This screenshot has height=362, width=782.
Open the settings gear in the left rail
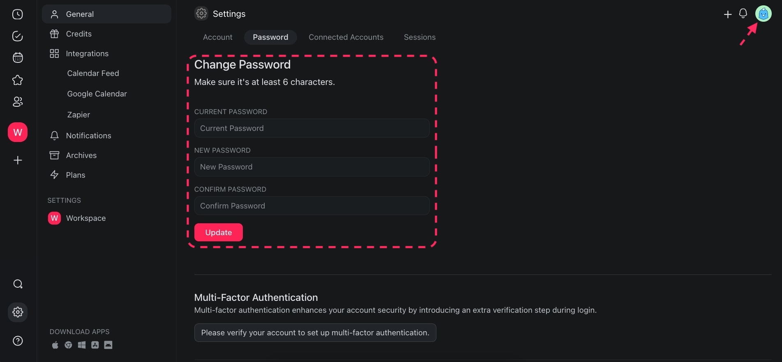18,312
